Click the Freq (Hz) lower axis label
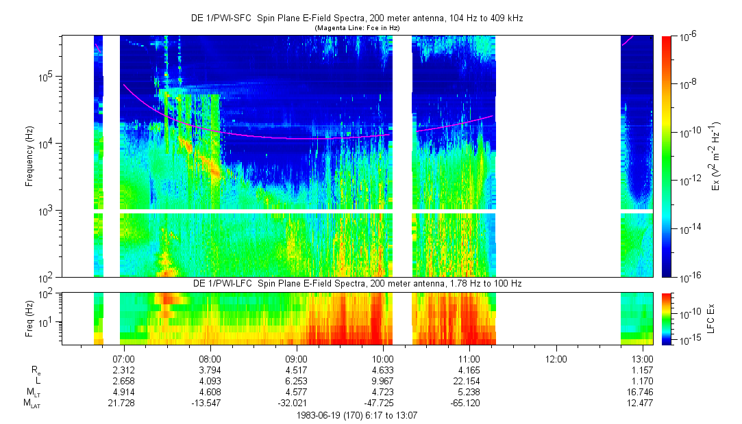Screen dimensions: 742x424 [29, 318]
